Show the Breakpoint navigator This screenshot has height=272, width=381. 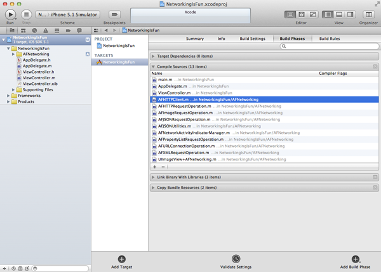pyautogui.click(x=68, y=30)
